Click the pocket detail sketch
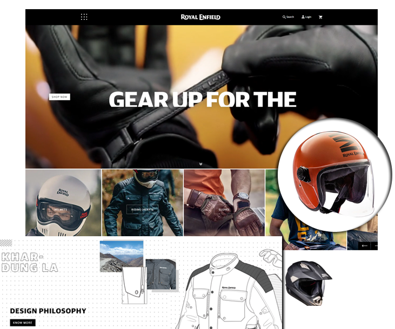Image resolution: width=395 pixels, height=329 pixels. click(133, 286)
